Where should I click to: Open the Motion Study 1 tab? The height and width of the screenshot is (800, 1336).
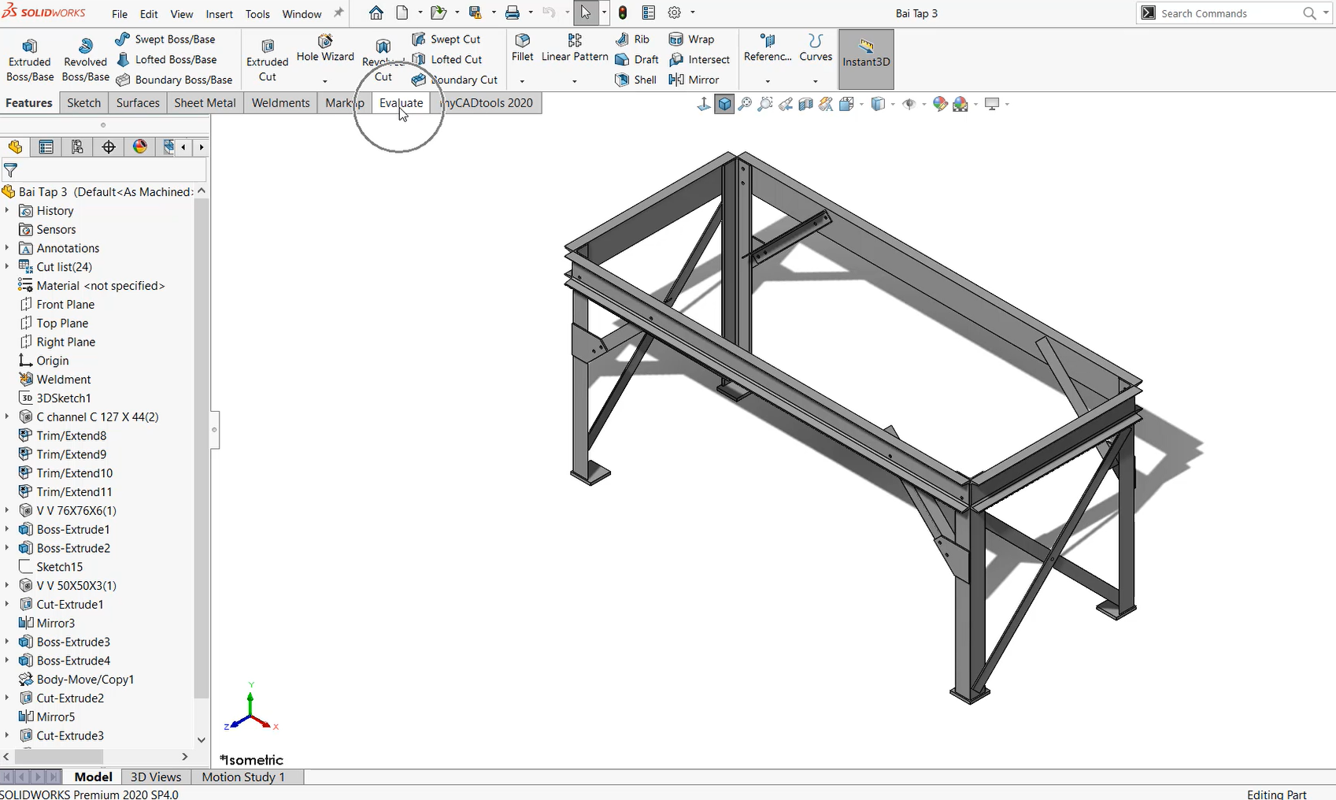click(x=243, y=777)
